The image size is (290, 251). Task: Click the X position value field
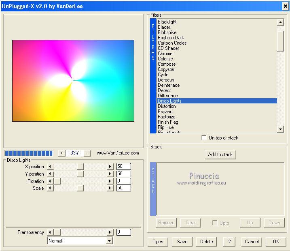click(123, 167)
